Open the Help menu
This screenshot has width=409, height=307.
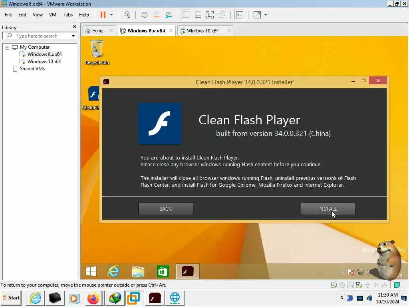84,15
